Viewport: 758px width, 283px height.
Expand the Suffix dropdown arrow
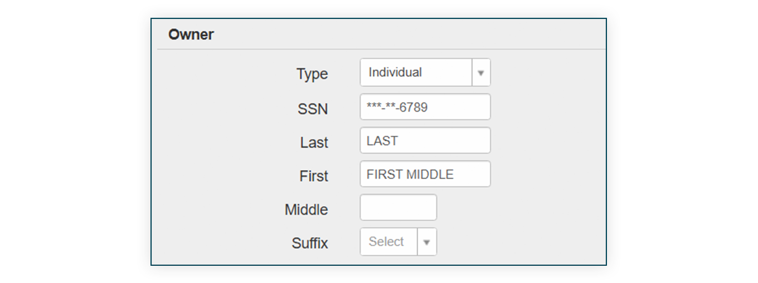427,242
